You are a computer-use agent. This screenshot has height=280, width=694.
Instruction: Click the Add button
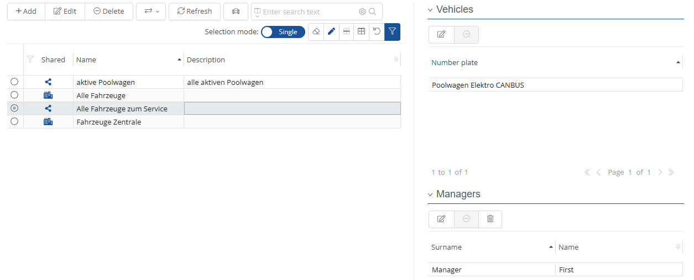coord(26,12)
